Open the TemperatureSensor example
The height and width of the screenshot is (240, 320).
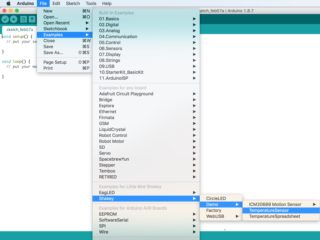pos(281,210)
